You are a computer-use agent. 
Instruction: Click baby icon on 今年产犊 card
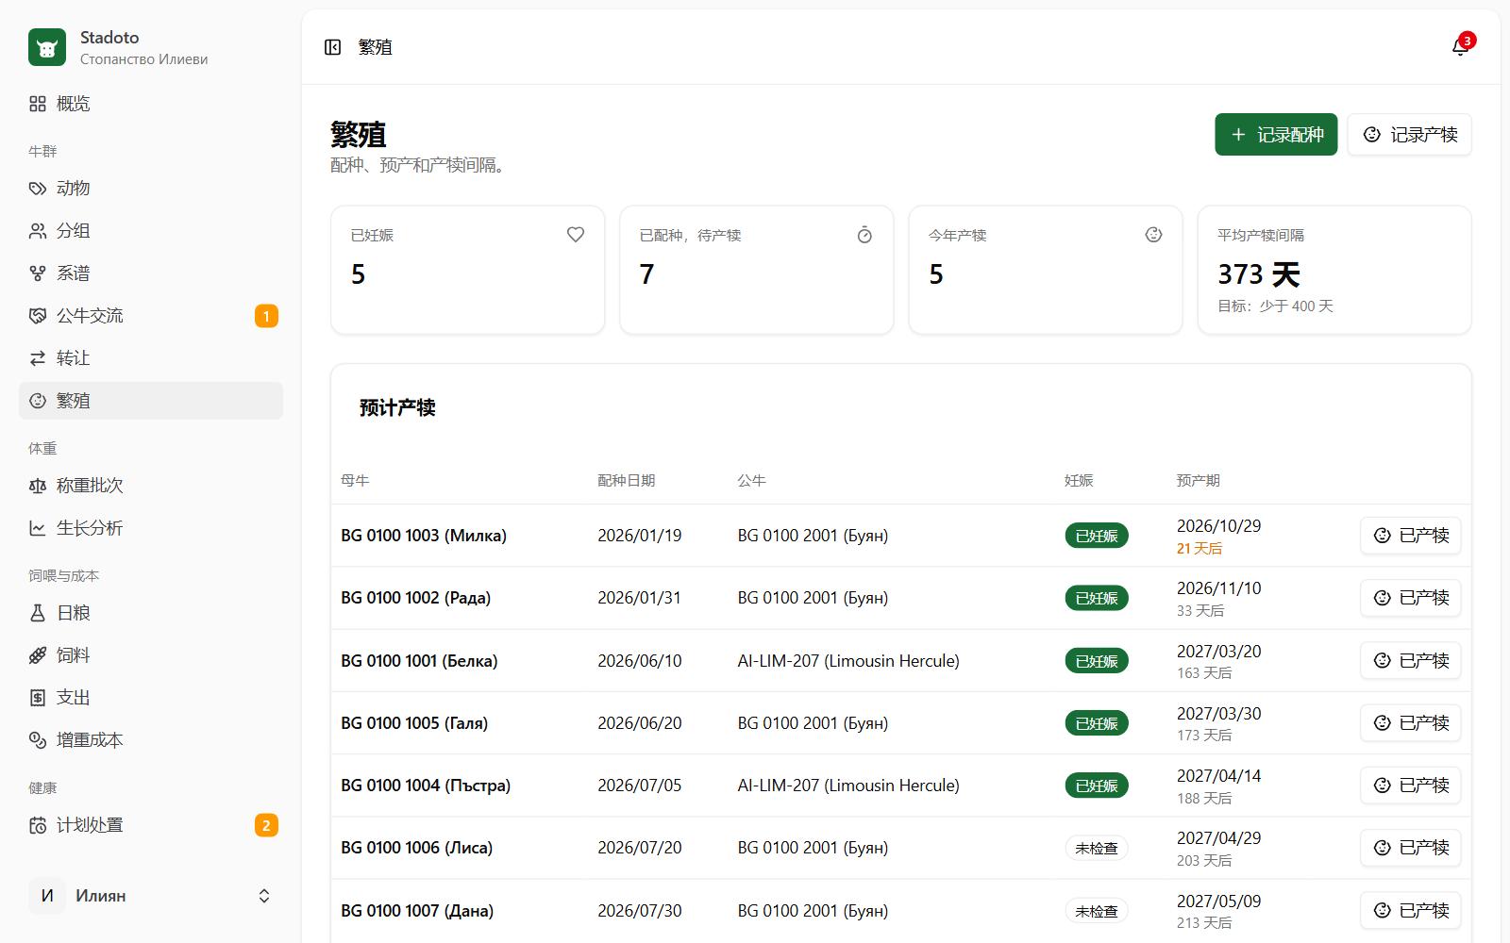pyautogui.click(x=1153, y=235)
